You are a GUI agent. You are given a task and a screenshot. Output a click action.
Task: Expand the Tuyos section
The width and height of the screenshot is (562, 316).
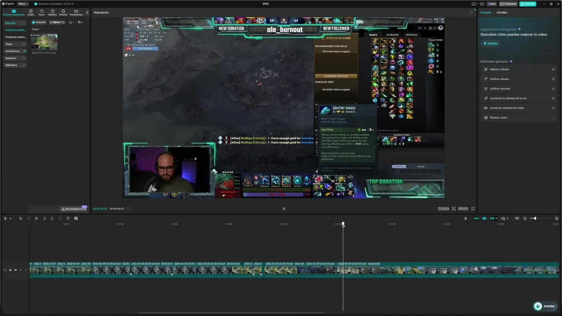click(x=15, y=44)
